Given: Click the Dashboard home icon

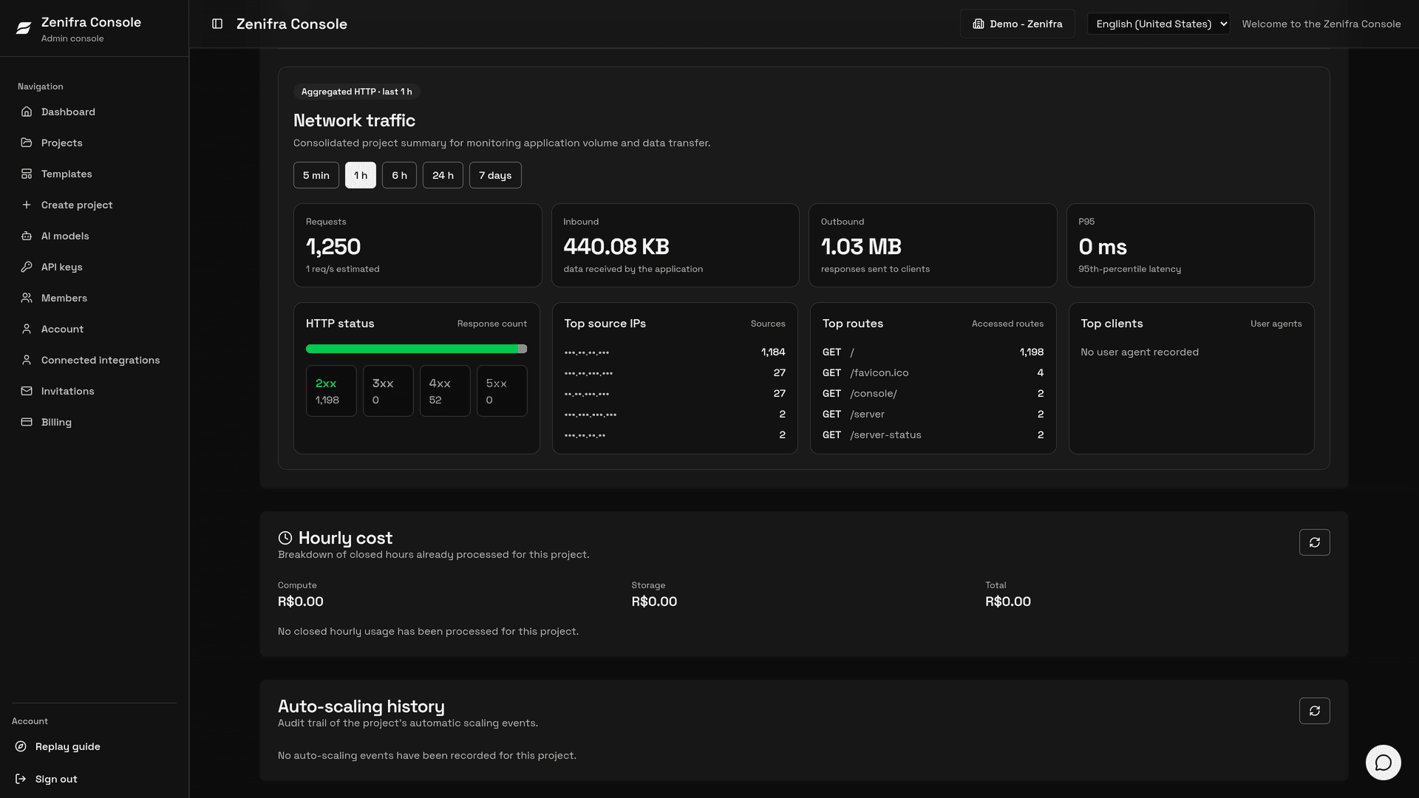Looking at the screenshot, I should tap(27, 112).
